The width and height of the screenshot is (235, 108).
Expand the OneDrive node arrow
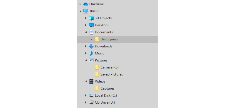point(80,4)
